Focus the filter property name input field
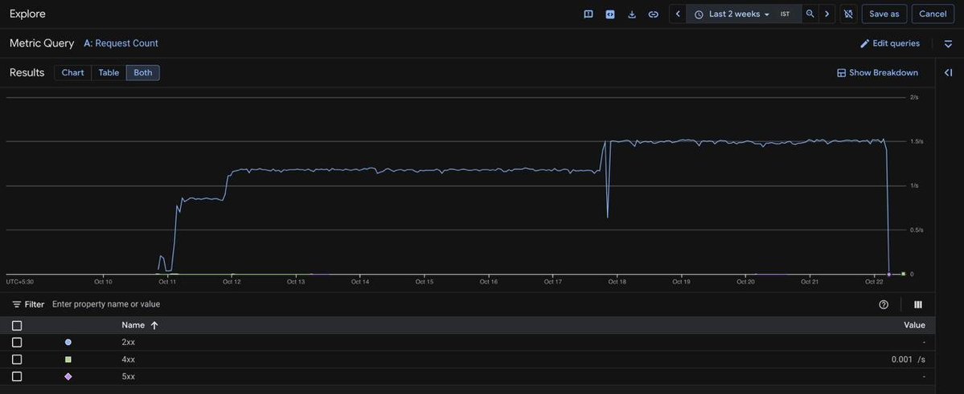 tap(106, 304)
